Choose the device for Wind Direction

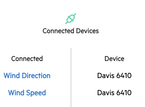click(x=114, y=76)
